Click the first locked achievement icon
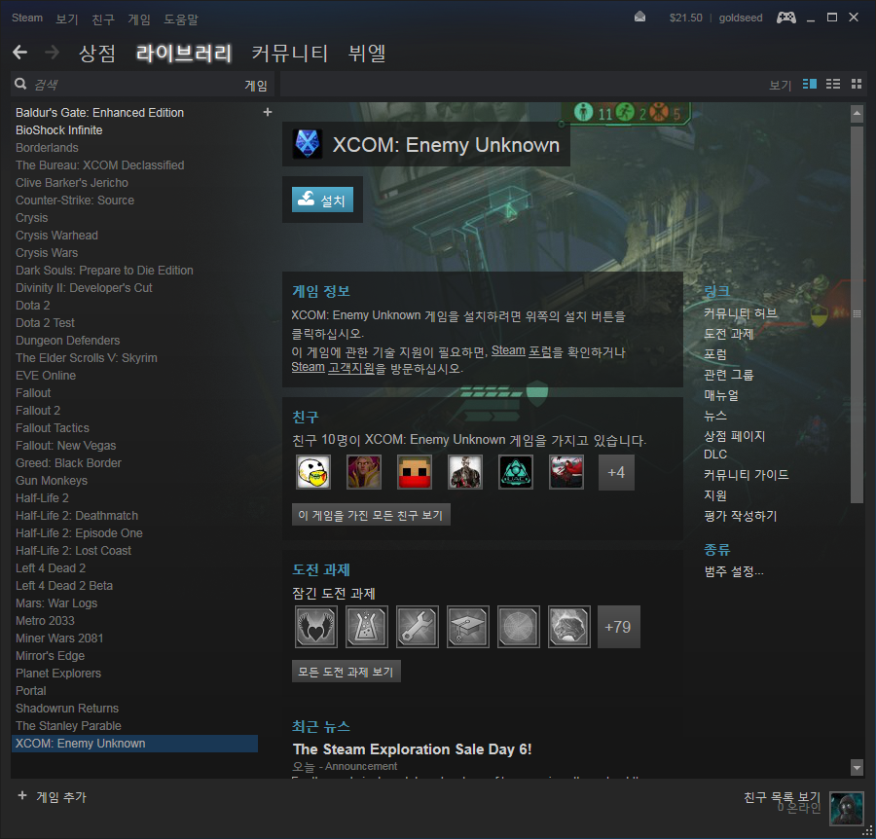This screenshot has height=839, width=876. 315,627
